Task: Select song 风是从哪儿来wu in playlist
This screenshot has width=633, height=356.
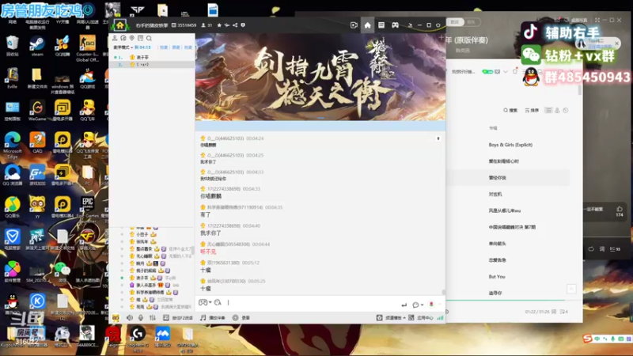Action: click(504, 210)
